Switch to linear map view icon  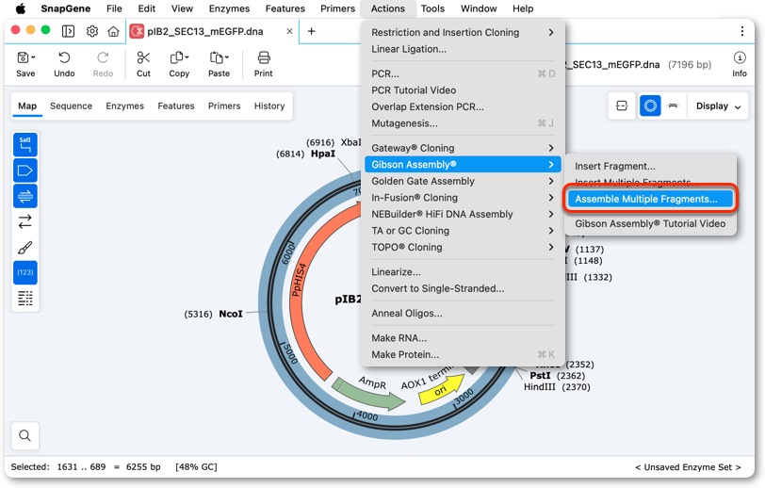pos(674,106)
